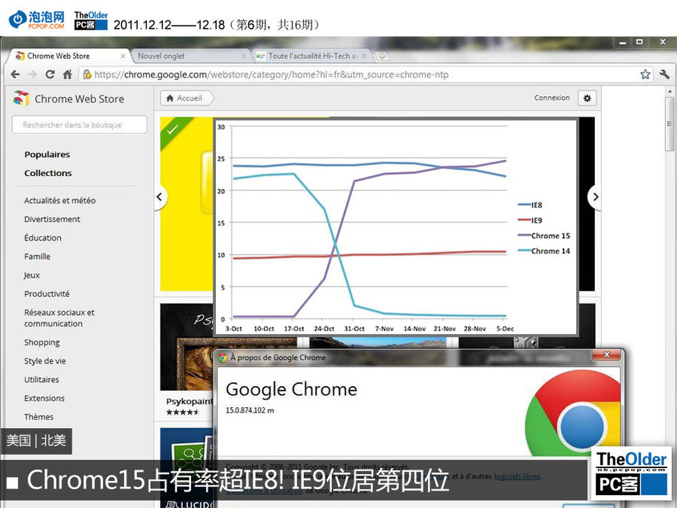Browse the Actualités et météo category
Viewport: 677px width, 508px height.
(x=60, y=200)
